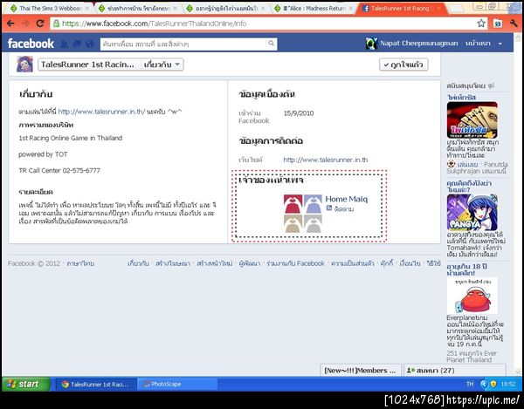This screenshot has width=524, height=409.
Task: Click the Napat Cheepmunagman profile picture
Action: 371,44
